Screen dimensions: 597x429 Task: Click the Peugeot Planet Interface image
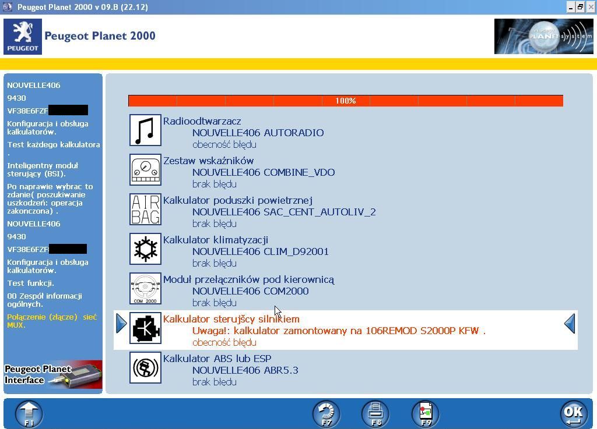click(x=53, y=375)
